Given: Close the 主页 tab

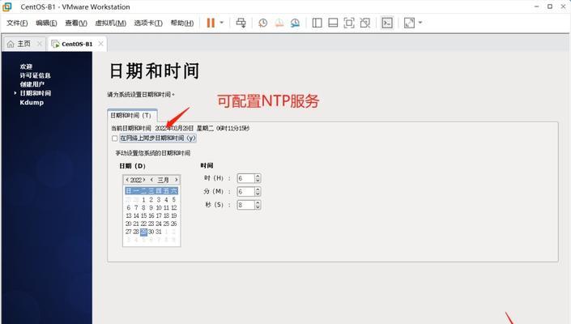Looking at the screenshot, I should click(x=40, y=44).
